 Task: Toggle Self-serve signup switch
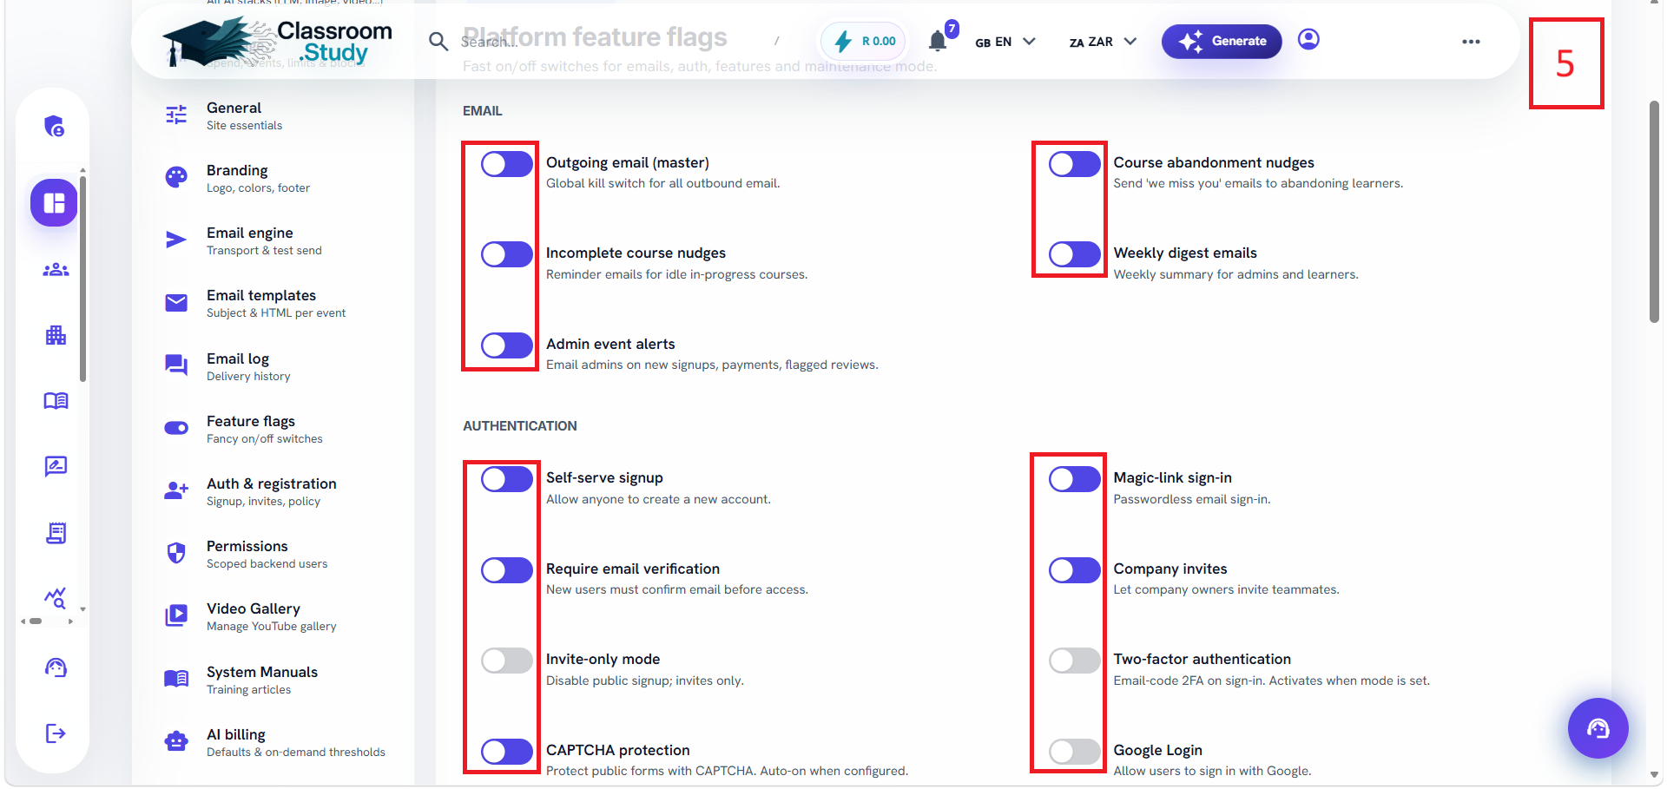[507, 479]
